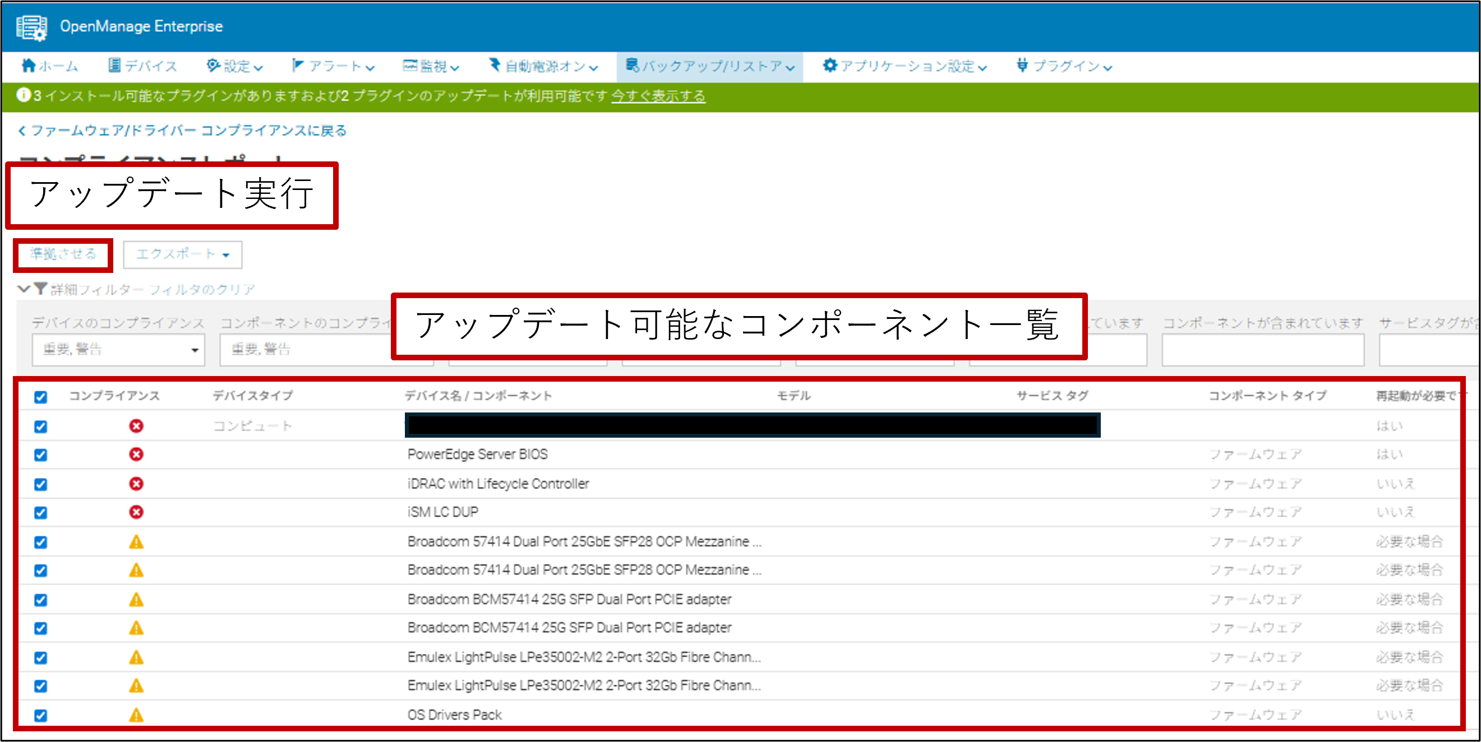The image size is (1481, 742).
Task: Click warning icon for OS Drivers Pack
Action: 136,715
